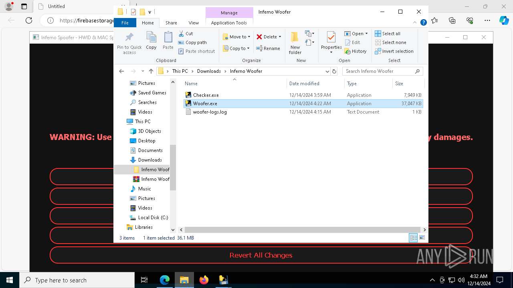
Task: Open the File menu tab
Action: coord(125,23)
